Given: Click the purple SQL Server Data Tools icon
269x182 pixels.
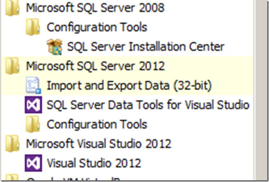Looking at the screenshot, I should tap(33, 105).
